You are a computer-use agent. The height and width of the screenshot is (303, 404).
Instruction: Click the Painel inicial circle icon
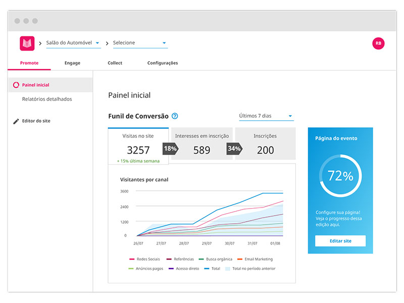click(x=16, y=85)
